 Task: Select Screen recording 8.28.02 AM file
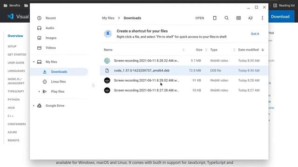tap(184, 80)
